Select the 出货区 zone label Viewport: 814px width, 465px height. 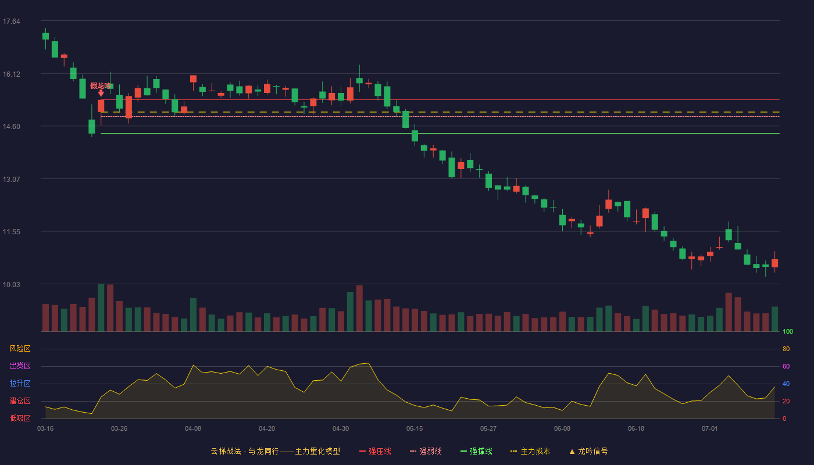[x=20, y=366]
